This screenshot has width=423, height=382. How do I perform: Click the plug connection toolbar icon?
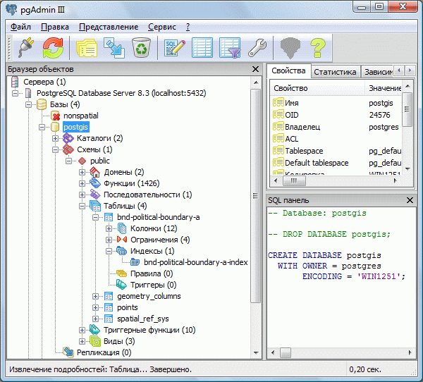point(26,48)
